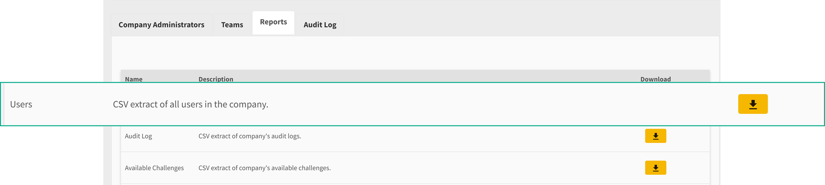Click the company's available challenges description text
825x185 pixels.
265,168
